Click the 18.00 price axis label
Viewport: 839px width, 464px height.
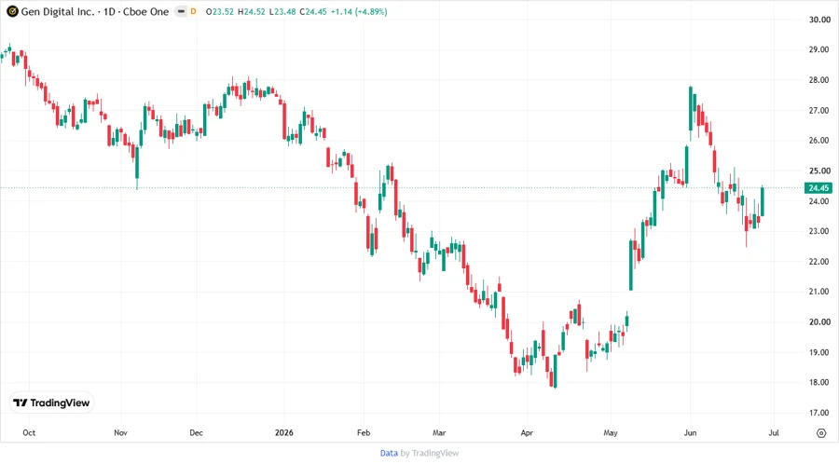coord(819,382)
